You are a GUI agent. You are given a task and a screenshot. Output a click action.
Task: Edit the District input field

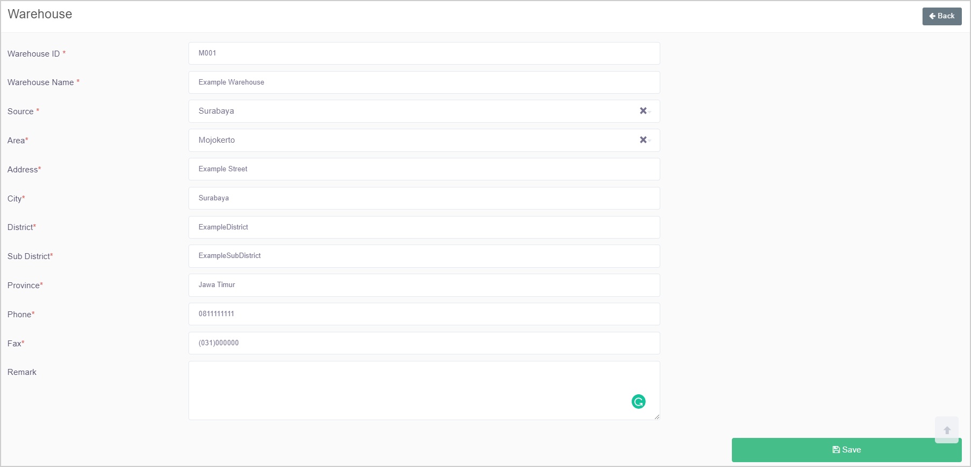(x=424, y=227)
